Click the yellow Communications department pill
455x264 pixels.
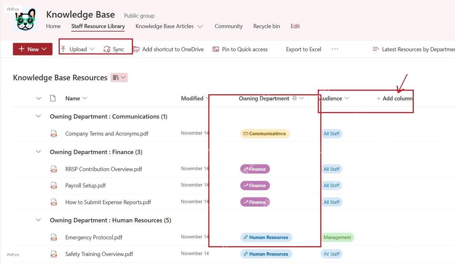[265, 133]
